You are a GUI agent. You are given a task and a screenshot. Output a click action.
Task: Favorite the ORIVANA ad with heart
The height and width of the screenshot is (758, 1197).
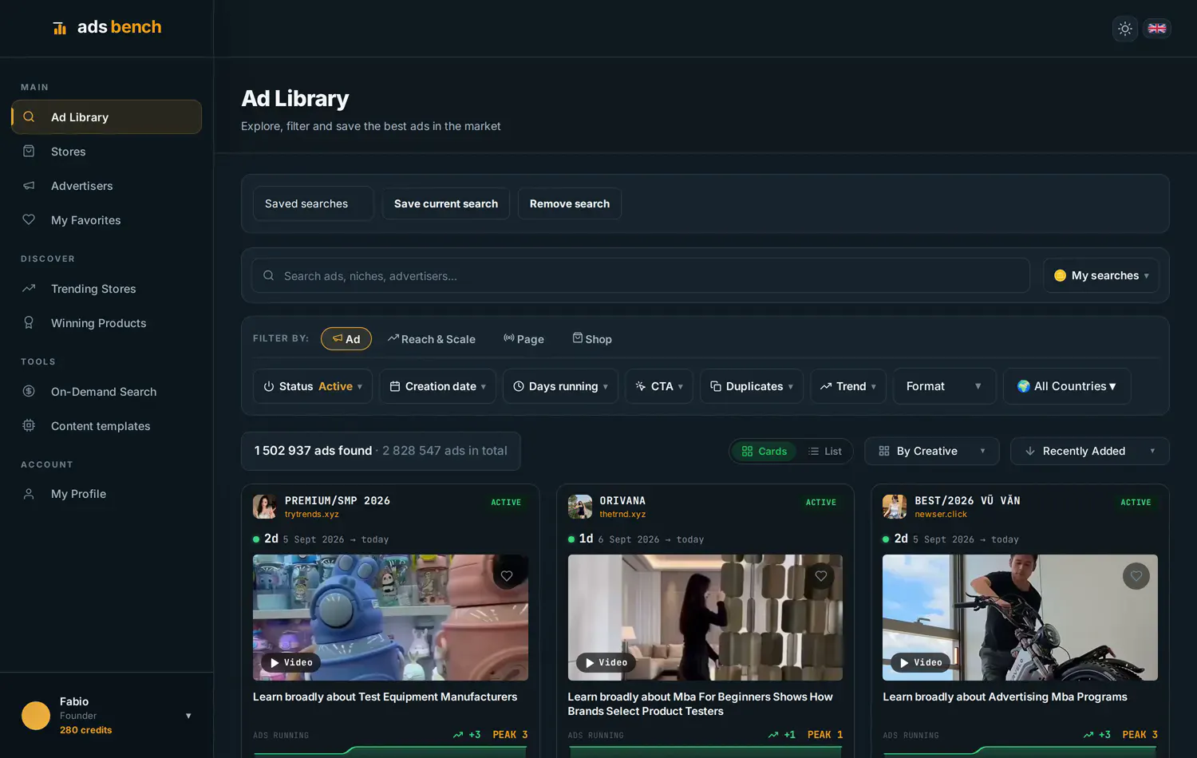pyautogui.click(x=821, y=576)
